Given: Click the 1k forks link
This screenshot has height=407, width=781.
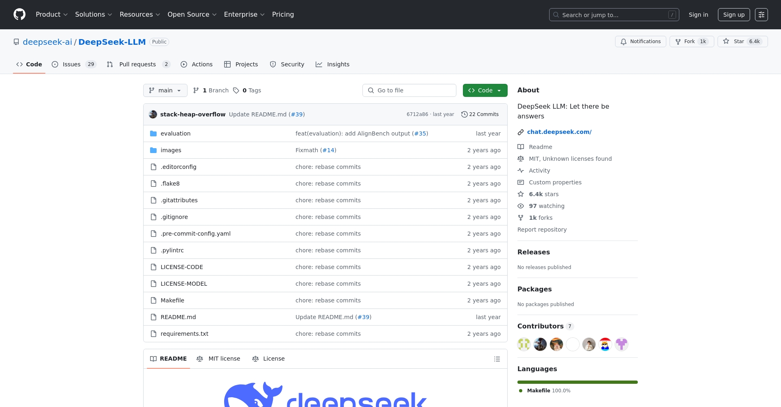Looking at the screenshot, I should 541,218.
